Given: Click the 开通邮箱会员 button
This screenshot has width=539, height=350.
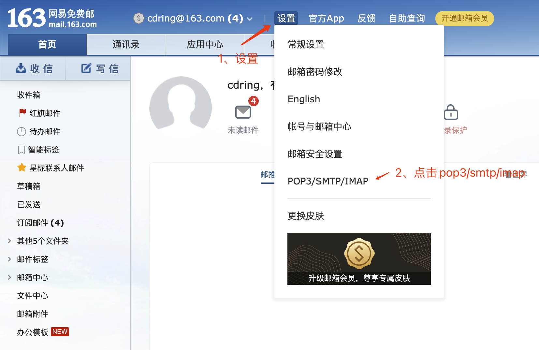Looking at the screenshot, I should [x=464, y=18].
